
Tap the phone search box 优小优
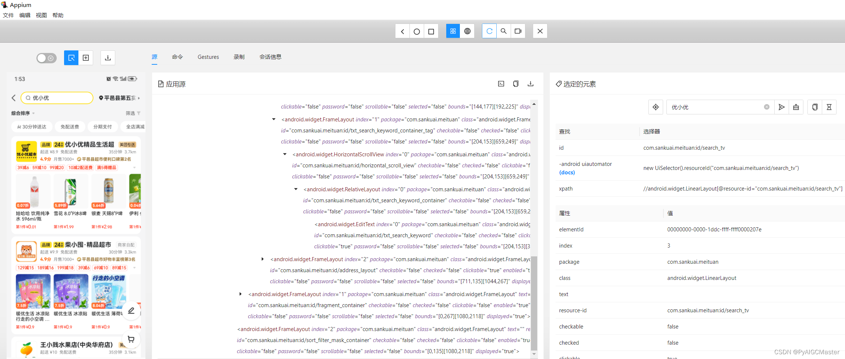click(57, 98)
